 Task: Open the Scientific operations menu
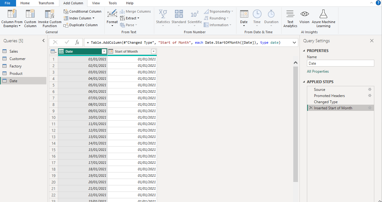point(195,18)
